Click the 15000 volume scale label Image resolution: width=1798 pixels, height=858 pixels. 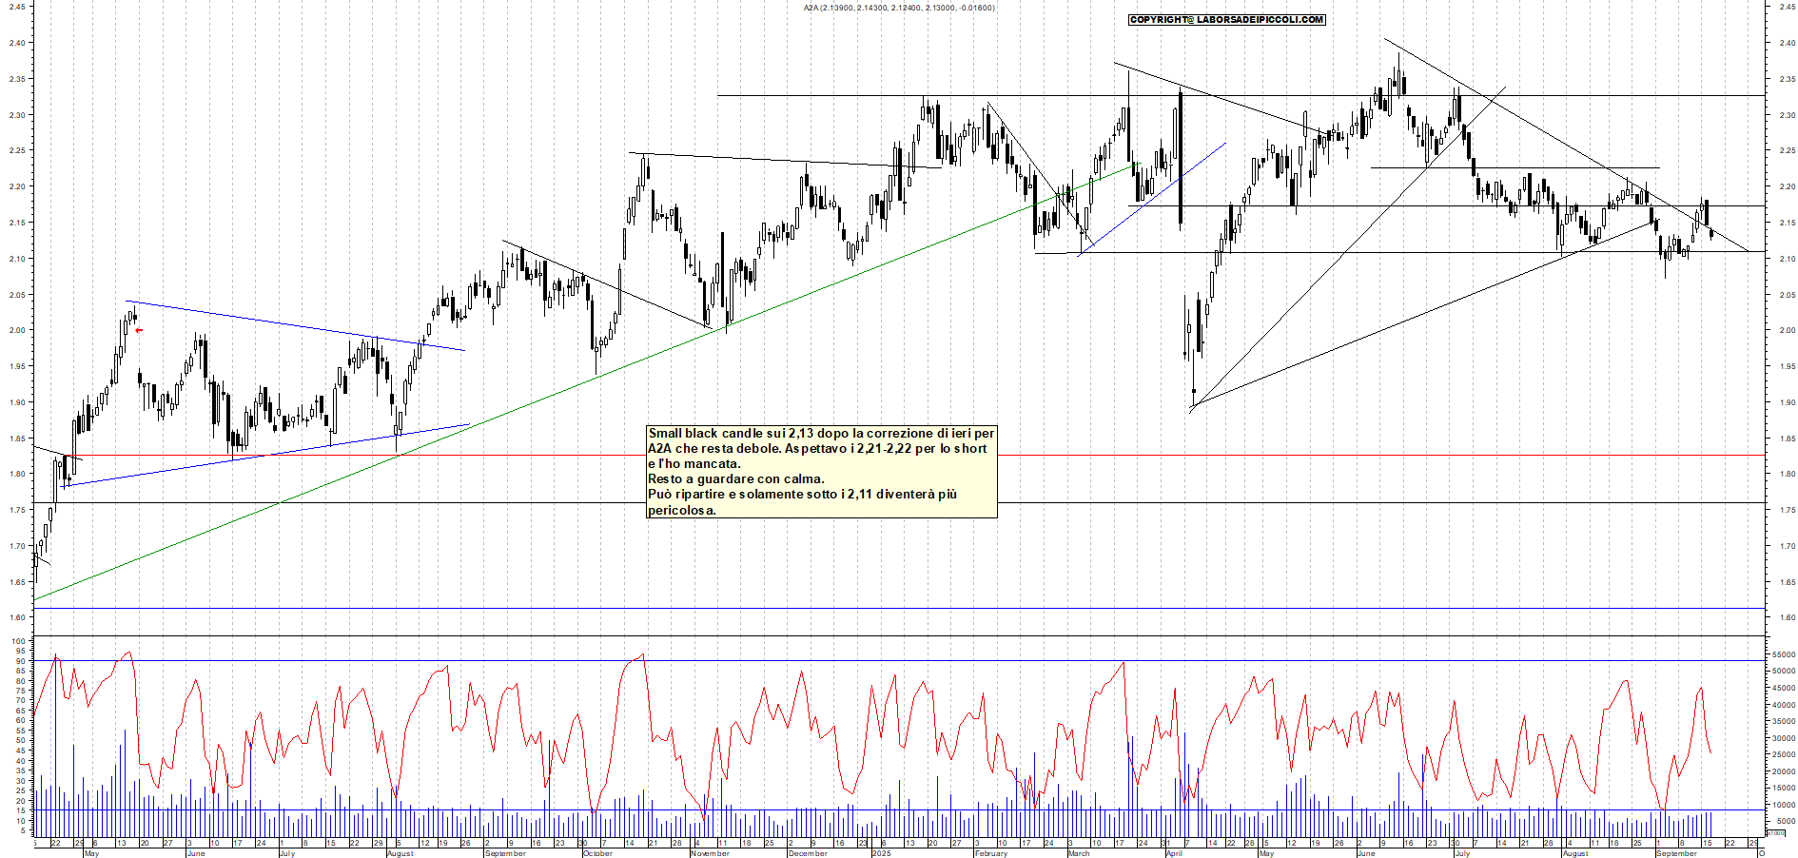[1783, 788]
